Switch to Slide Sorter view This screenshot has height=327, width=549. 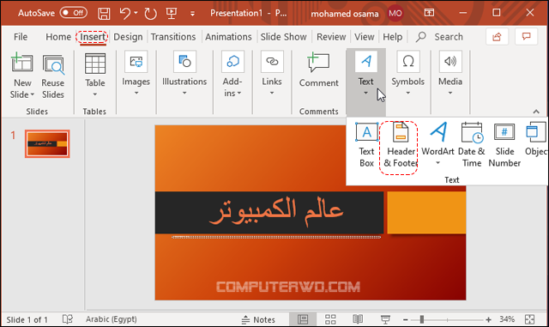pos(330,319)
